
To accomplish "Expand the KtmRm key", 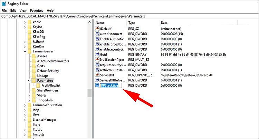I will click(25, 47).
